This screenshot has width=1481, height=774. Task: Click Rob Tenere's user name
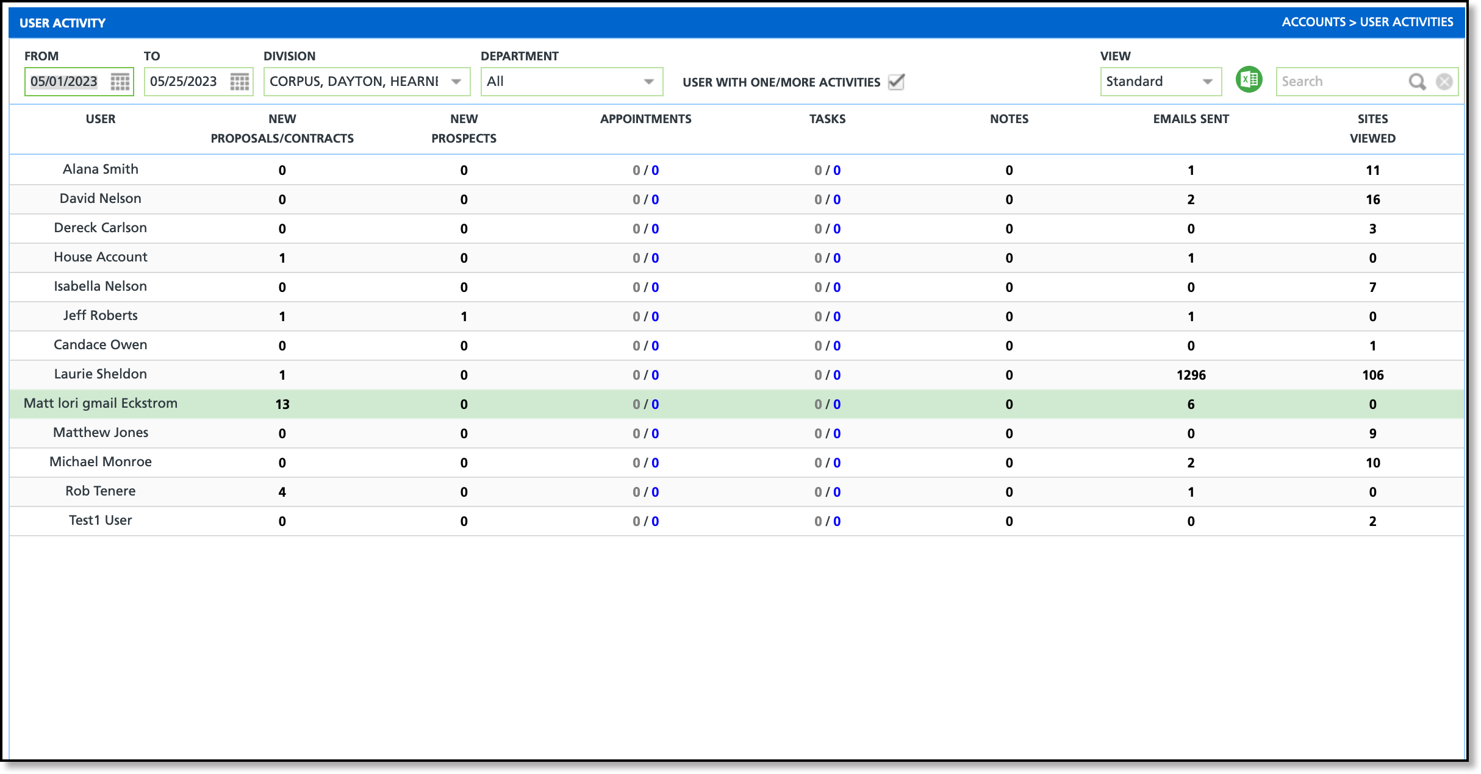click(x=101, y=491)
